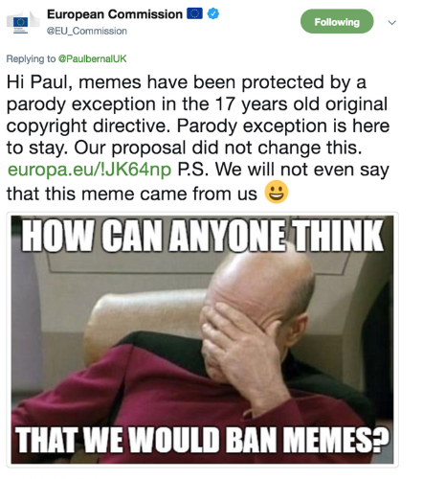Screen dimensions: 423x479
Task: Toggle the green Following button
Action: click(x=337, y=21)
